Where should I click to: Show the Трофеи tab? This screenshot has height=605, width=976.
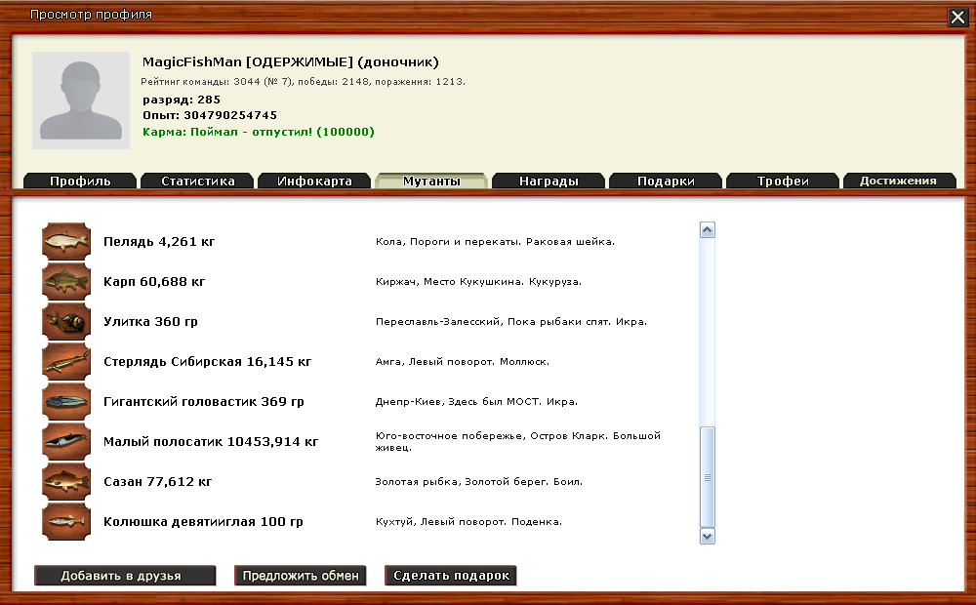(x=783, y=181)
